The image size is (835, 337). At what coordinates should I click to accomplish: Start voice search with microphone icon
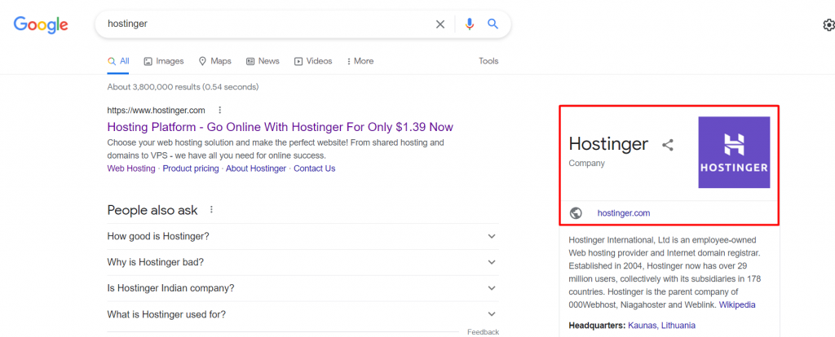point(469,24)
